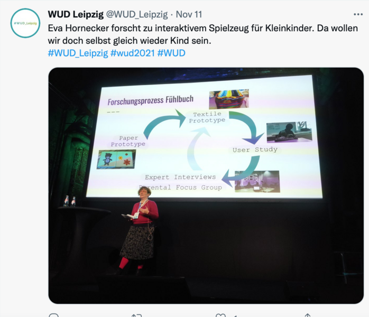Open the #wud2021 hashtag link
This screenshot has width=369, height=317.
pyautogui.click(x=133, y=53)
